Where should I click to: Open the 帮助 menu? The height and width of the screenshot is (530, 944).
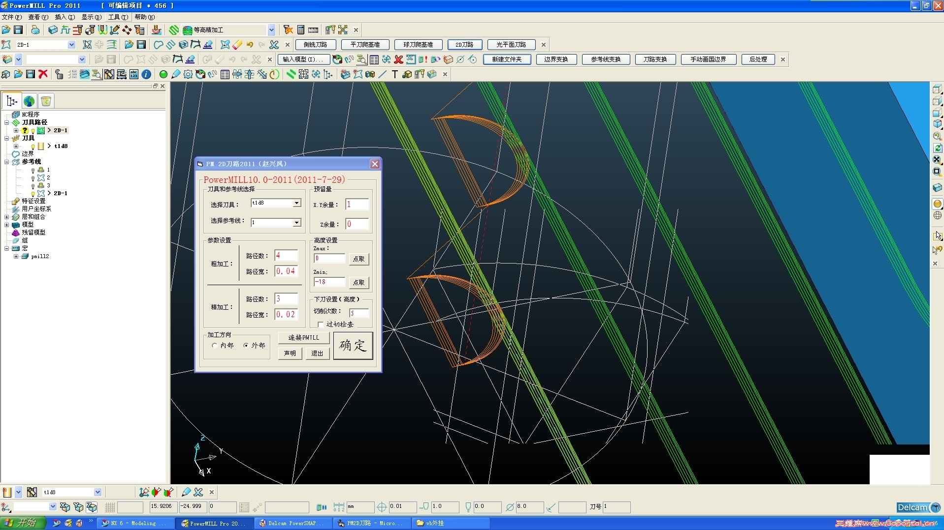pyautogui.click(x=144, y=17)
